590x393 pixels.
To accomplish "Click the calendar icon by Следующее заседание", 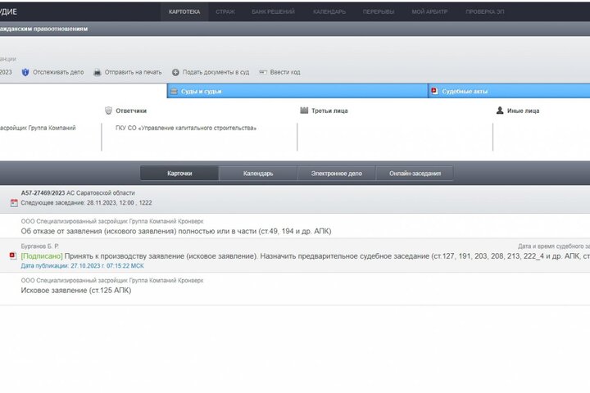I will [x=14, y=203].
